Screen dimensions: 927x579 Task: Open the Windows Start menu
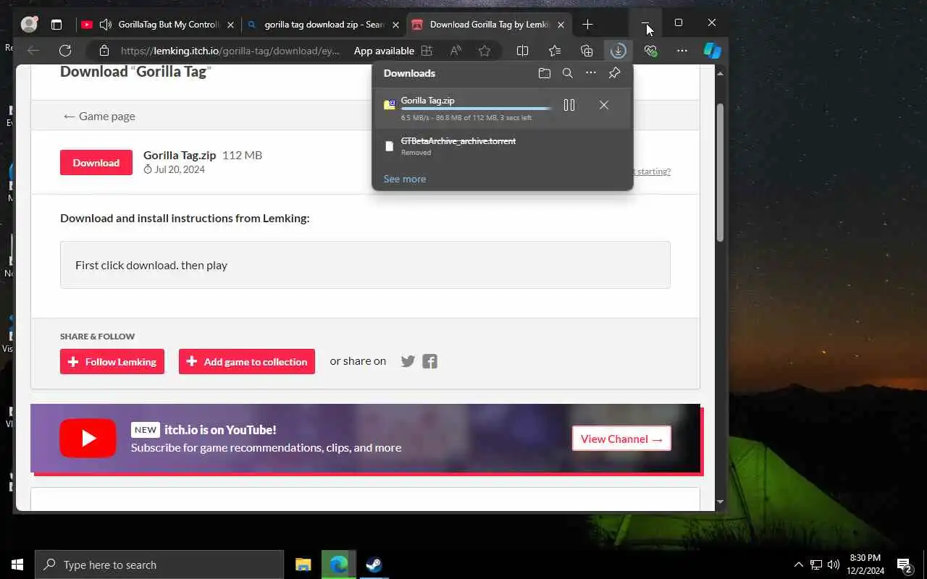(x=17, y=565)
